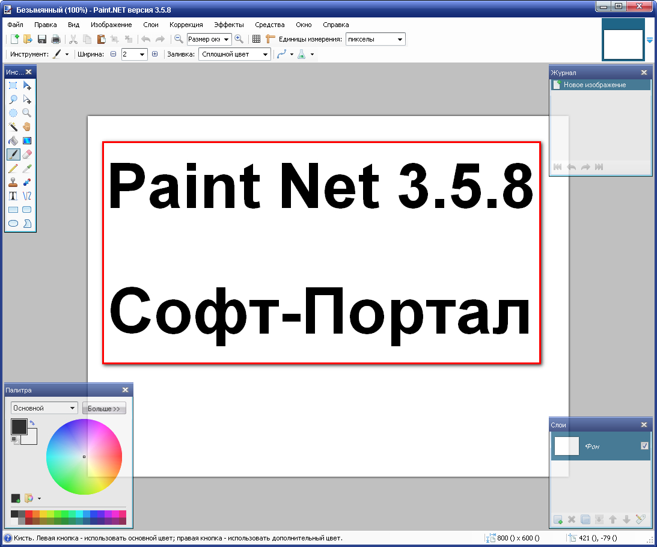This screenshot has width=657, height=547.
Task: Select the Rectangle shape tool
Action: [13, 210]
